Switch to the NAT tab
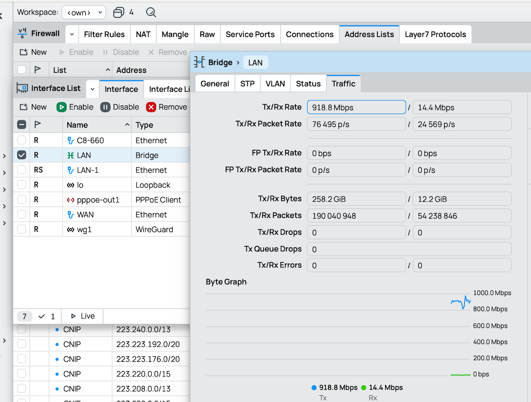Screen dimensions: 531x402 tap(143, 34)
